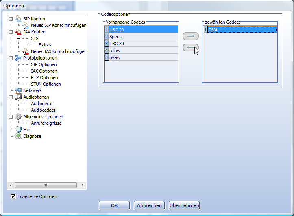Click the Netzwerk monitor icon
The image size is (294, 216).
[x=18, y=90]
